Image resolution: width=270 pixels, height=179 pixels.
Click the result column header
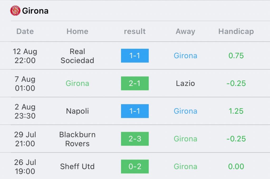tap(135, 31)
